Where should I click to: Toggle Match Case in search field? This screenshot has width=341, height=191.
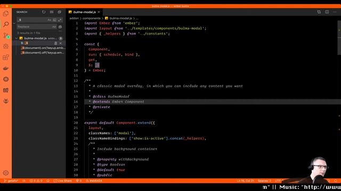(49, 20)
